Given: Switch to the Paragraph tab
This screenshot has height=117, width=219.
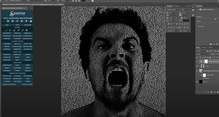Looking at the screenshot, I should click(176, 6).
